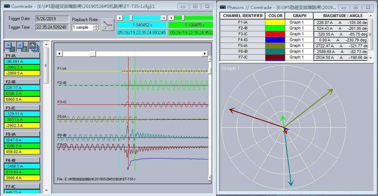378x196 pixels.
Task: Click the green color swatch for F2-IB
Action: 275,28
